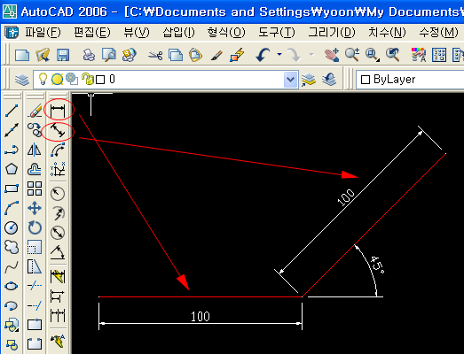Open the 치수(N) menu
464x354 pixels.
tap(387, 32)
